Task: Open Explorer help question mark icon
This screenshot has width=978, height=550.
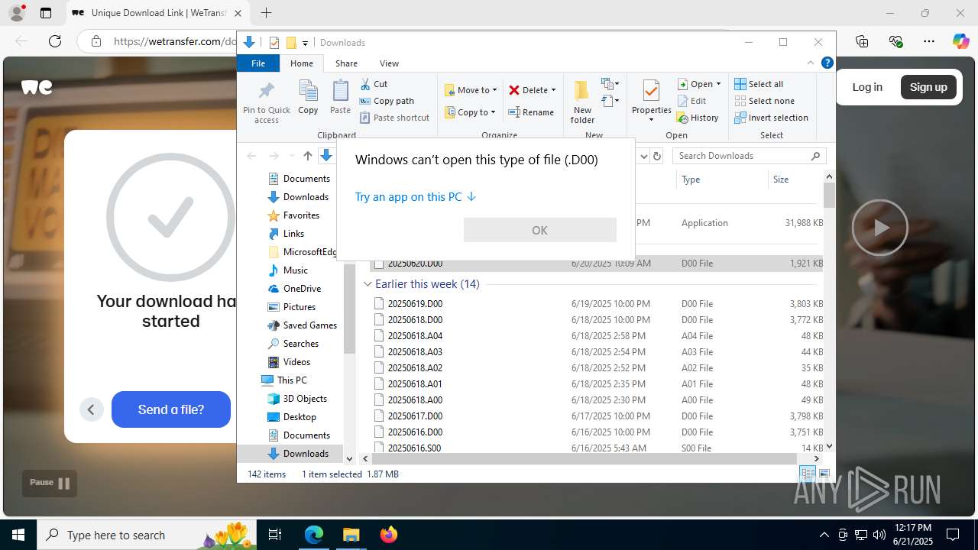Action: (x=827, y=63)
